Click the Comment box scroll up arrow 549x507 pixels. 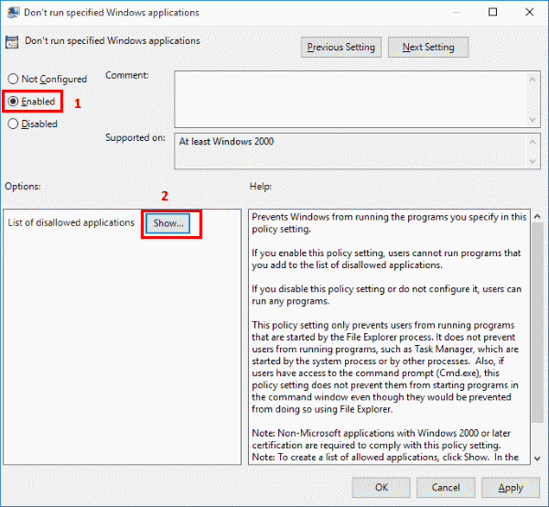(x=533, y=80)
